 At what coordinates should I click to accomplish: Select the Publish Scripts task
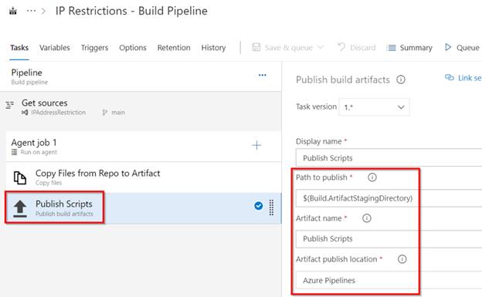144,208
